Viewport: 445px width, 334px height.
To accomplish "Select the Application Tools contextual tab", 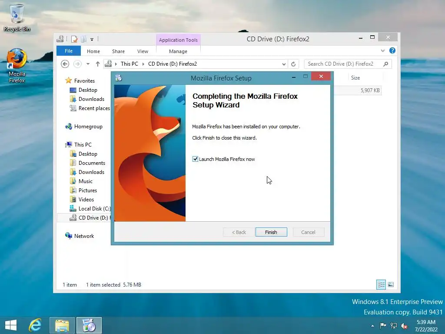I will [x=178, y=40].
